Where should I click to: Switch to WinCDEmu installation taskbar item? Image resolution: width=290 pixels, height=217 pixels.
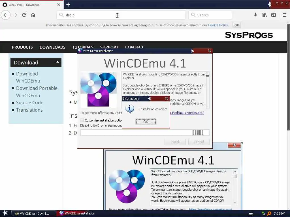click(x=77, y=213)
